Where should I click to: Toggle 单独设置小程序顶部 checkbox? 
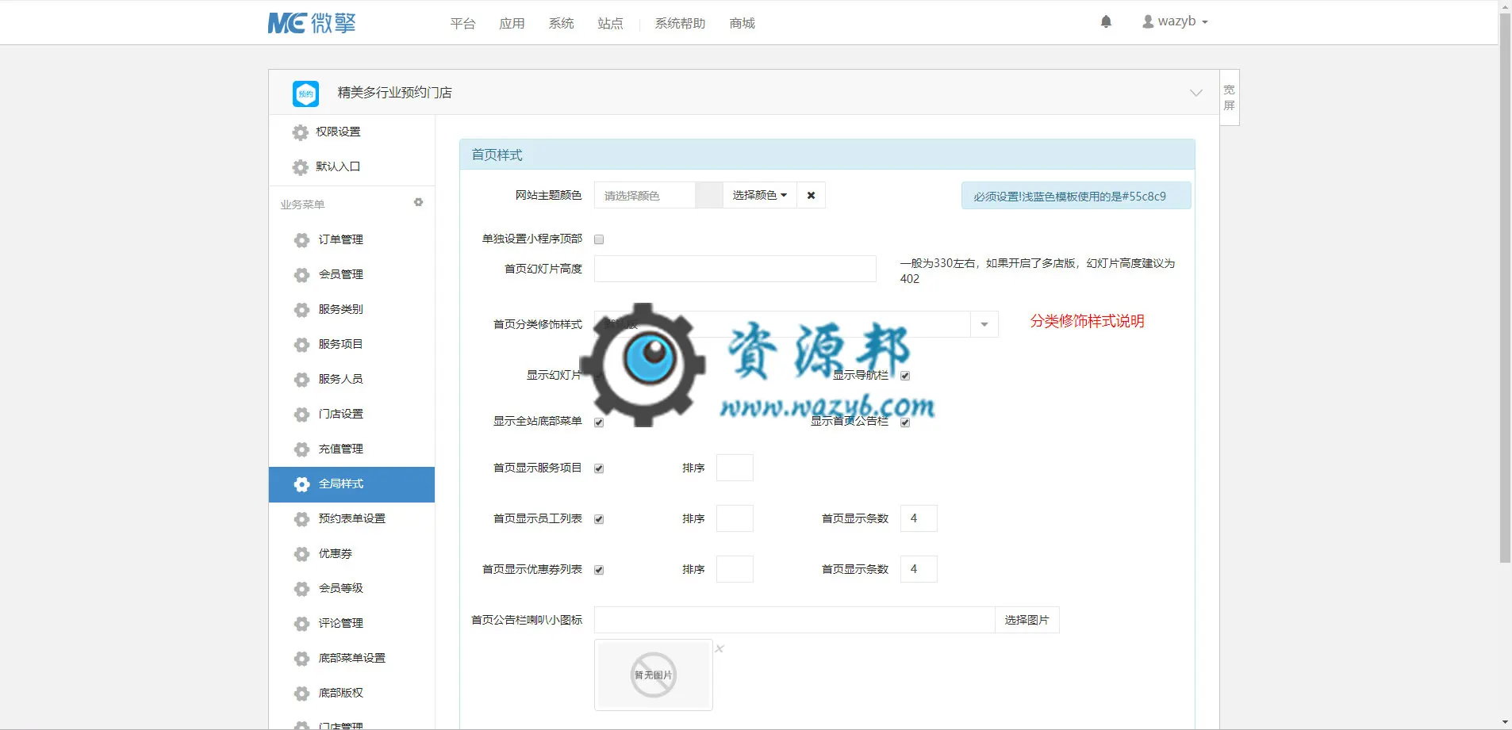[599, 239]
